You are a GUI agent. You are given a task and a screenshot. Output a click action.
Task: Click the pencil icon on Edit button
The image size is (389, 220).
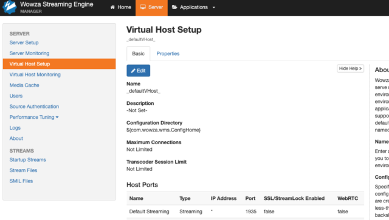coord(133,71)
